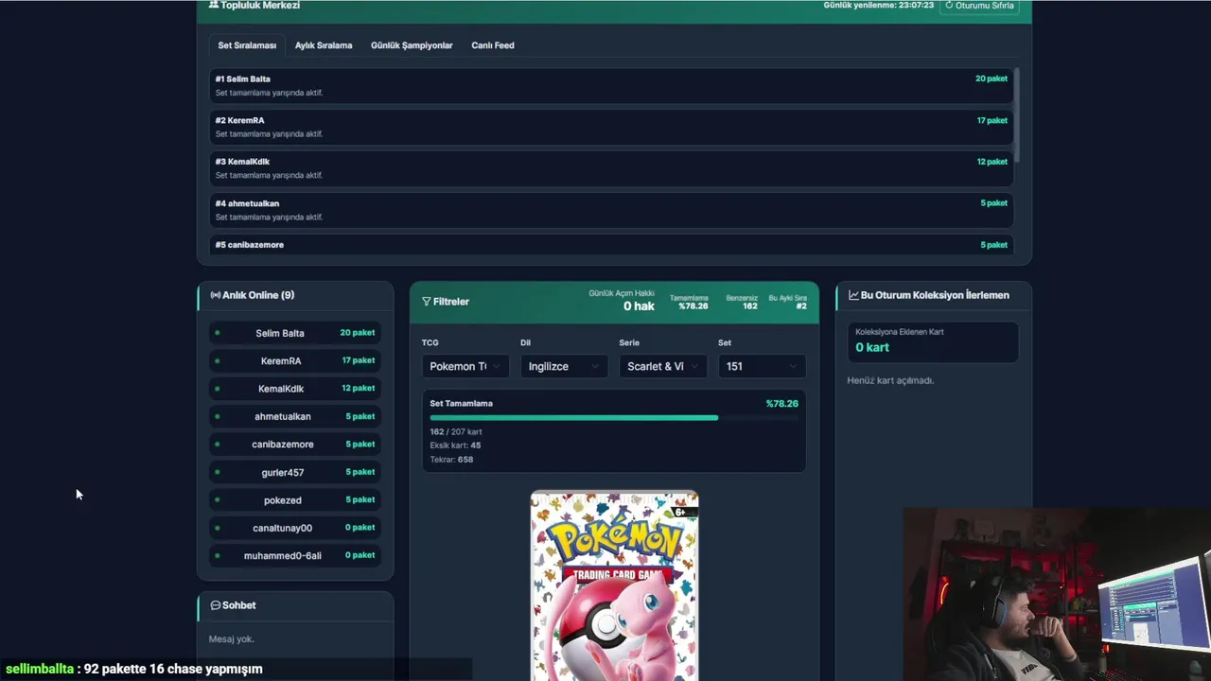The width and height of the screenshot is (1211, 681).
Task: Click the Eksik kart: 45 text
Action: [455, 445]
